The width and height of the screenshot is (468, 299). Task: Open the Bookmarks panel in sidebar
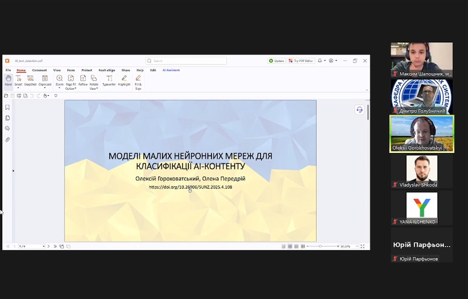coord(7,107)
